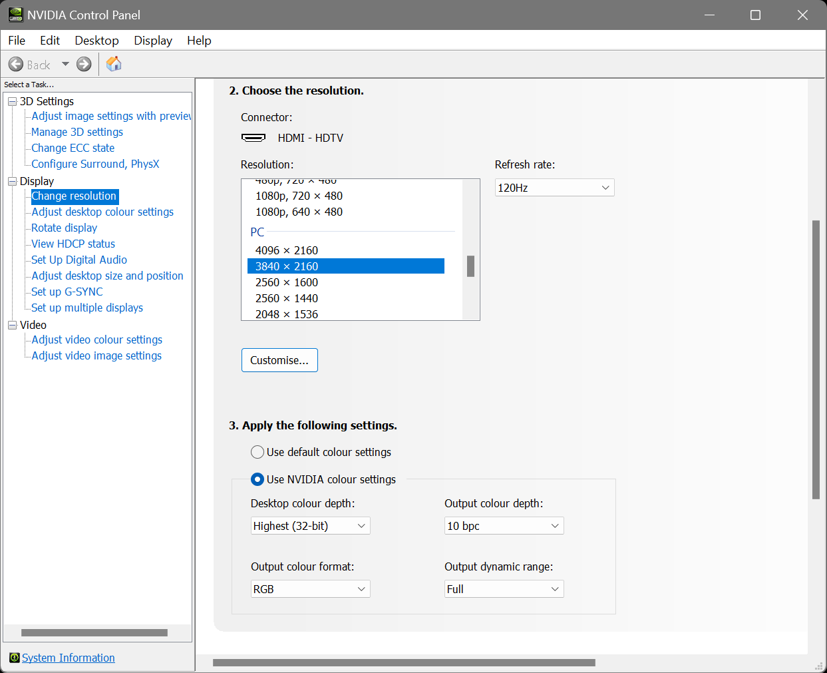The image size is (827, 673).
Task: Open the Refresh rate dropdown
Action: 554,188
